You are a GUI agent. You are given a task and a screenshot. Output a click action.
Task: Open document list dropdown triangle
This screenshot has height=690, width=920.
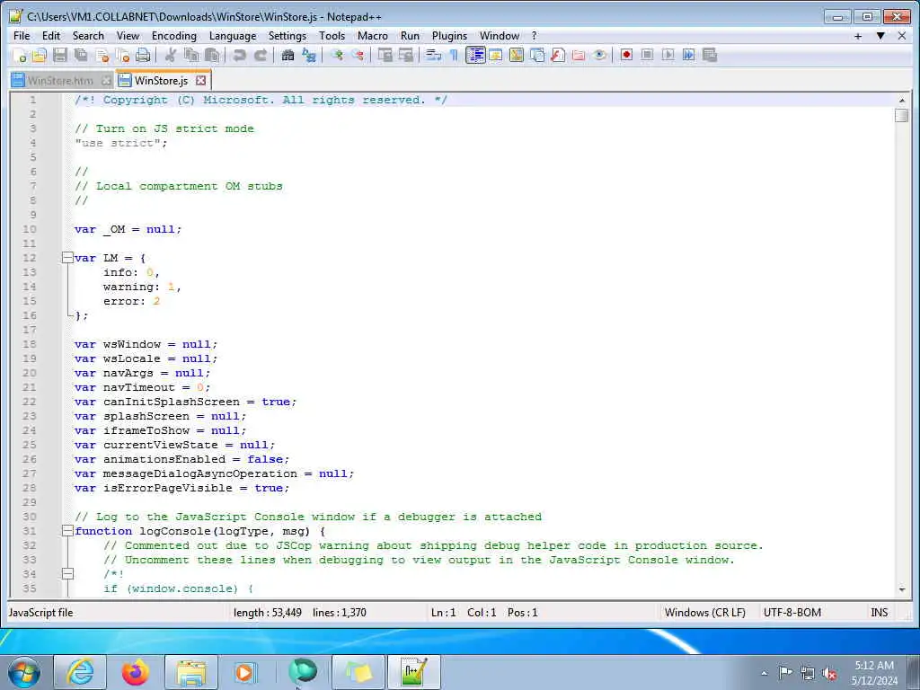tap(880, 36)
